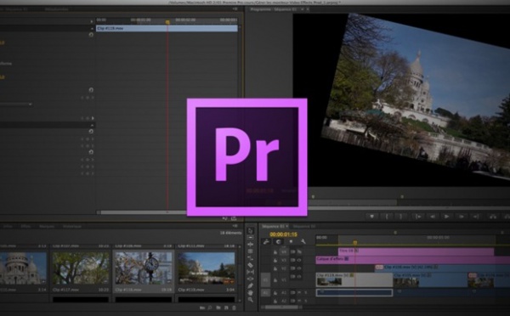
Task: Click the timeline wrench display settings icon
Action: pyautogui.click(x=303, y=241)
